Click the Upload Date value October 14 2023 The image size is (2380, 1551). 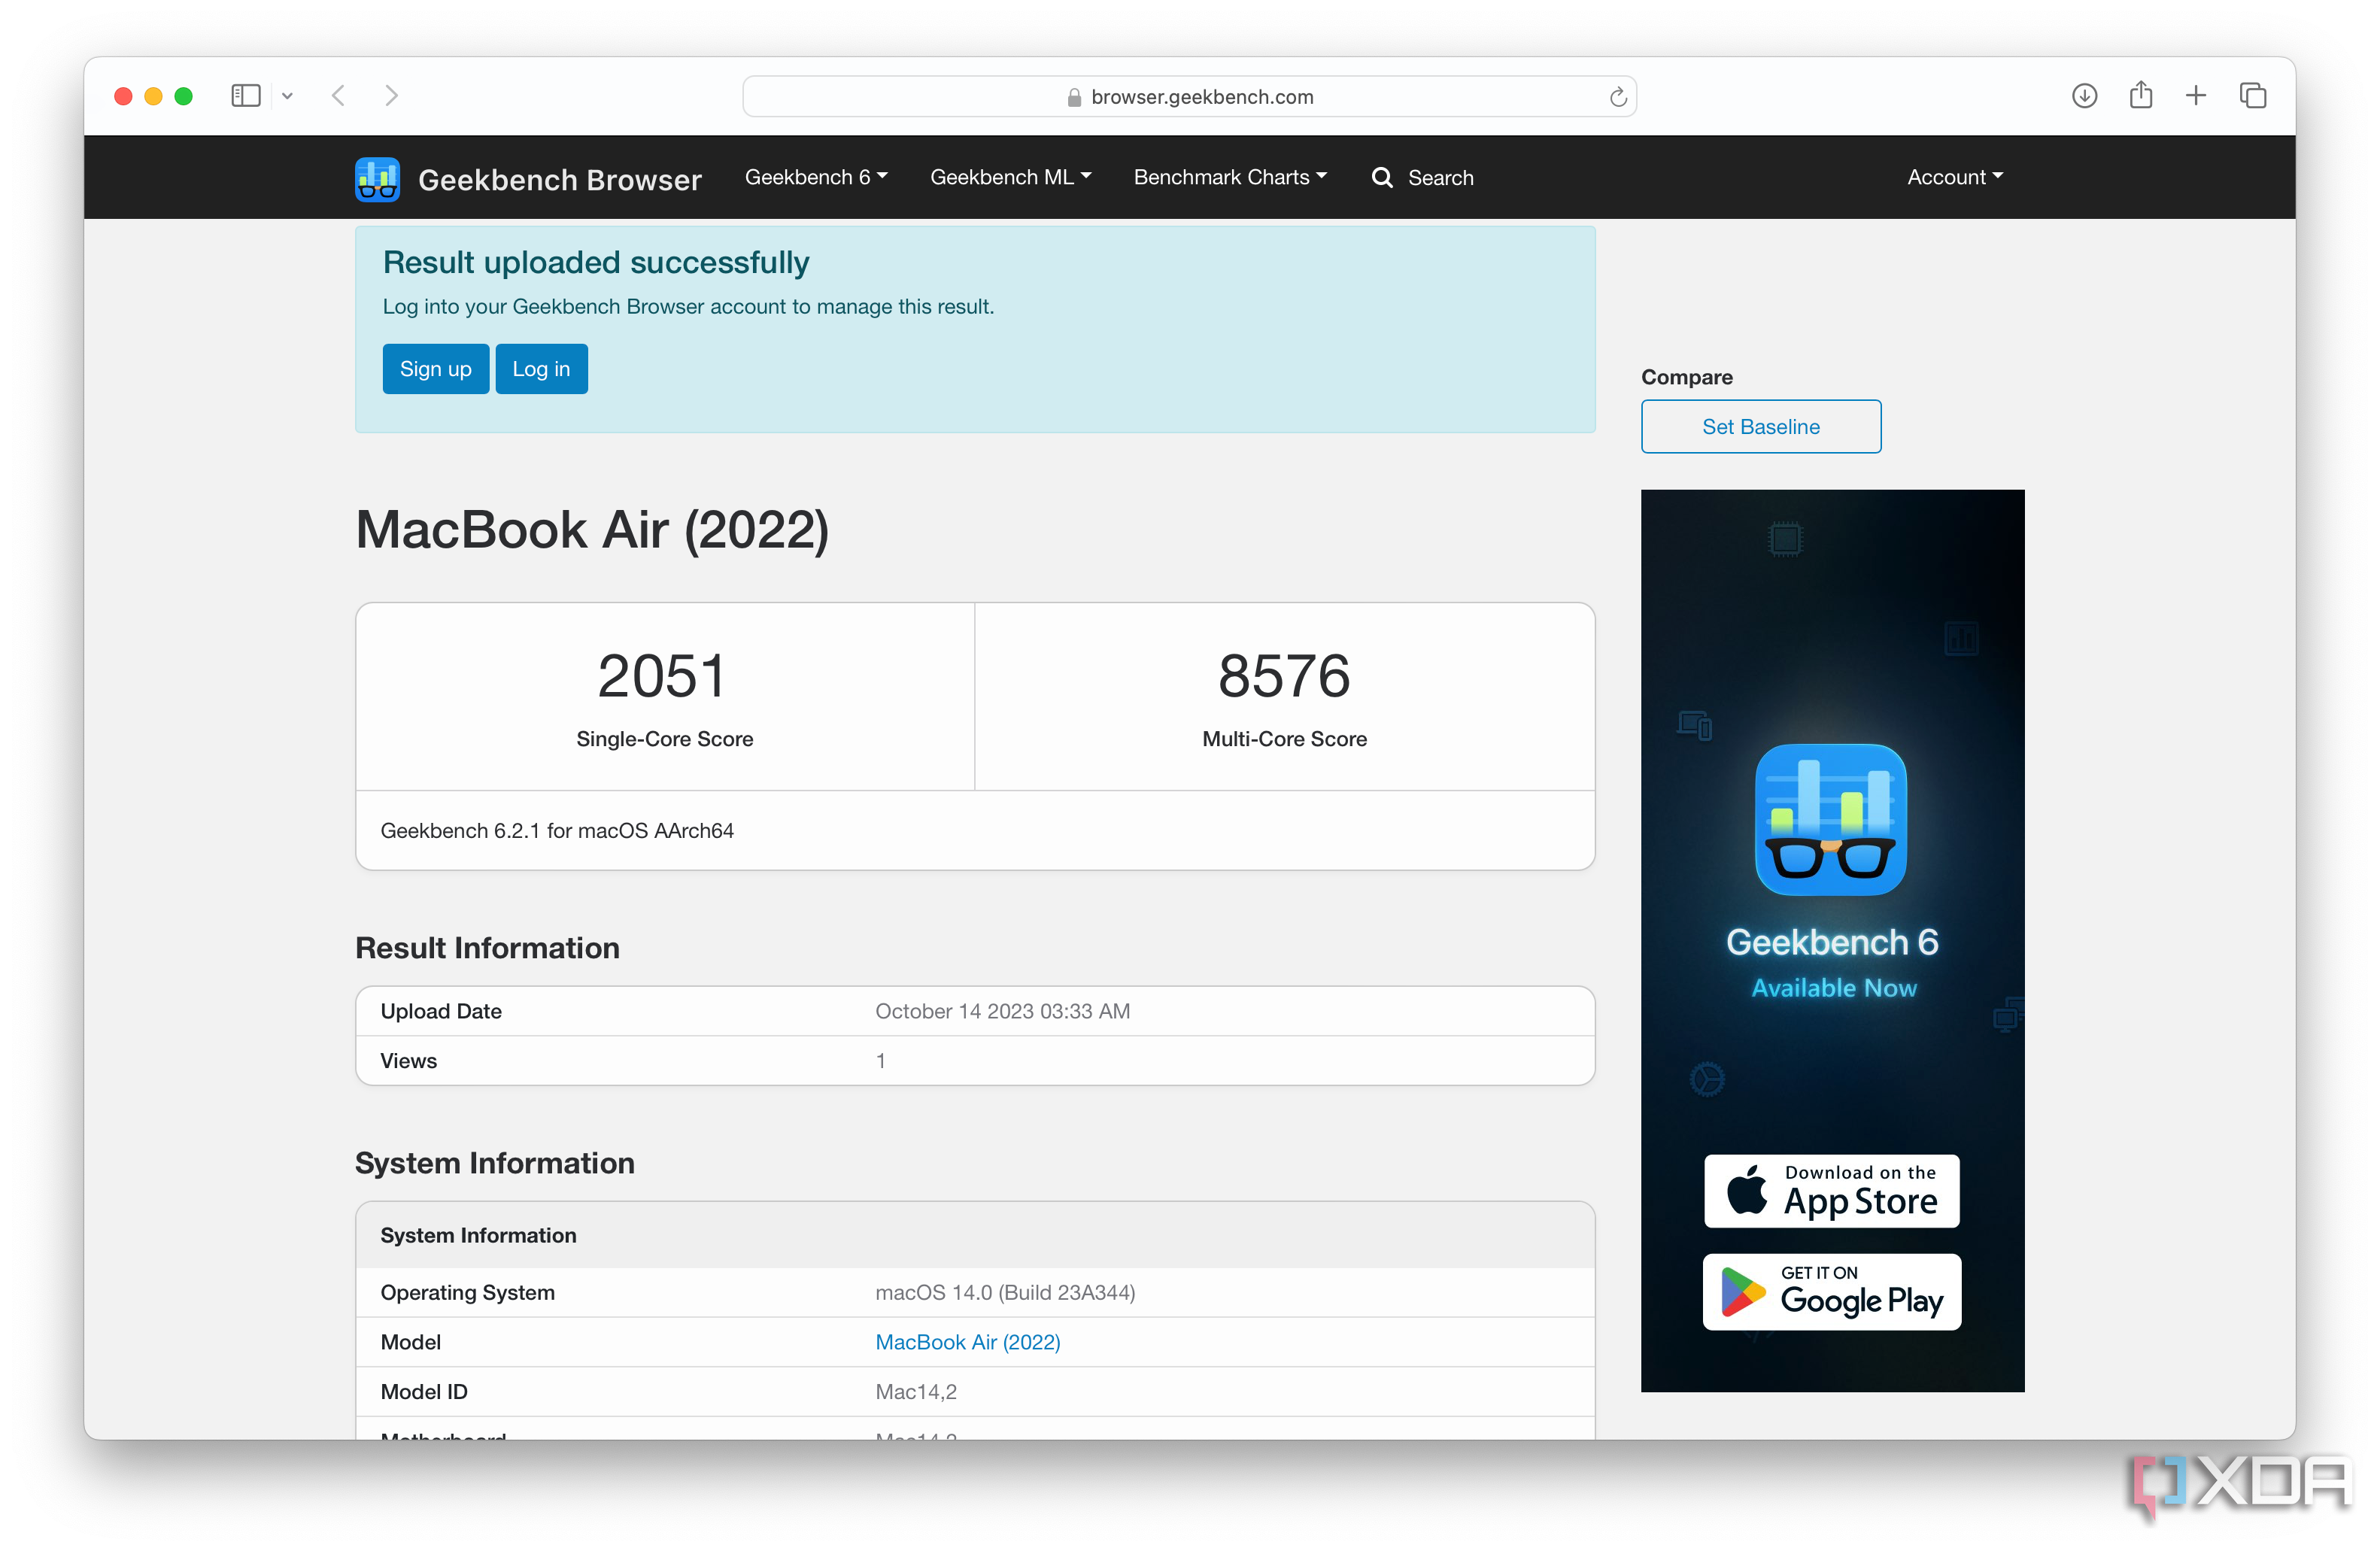pyautogui.click(x=1002, y=1011)
